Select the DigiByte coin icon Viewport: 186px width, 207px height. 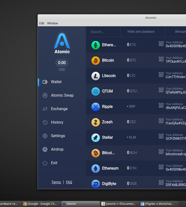click(x=96, y=184)
